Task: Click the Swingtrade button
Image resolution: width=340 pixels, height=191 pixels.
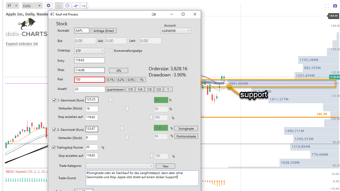Action: 186,128
